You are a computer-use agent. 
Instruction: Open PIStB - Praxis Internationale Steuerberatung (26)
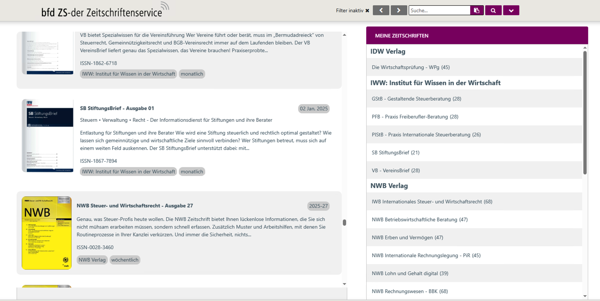click(474, 135)
